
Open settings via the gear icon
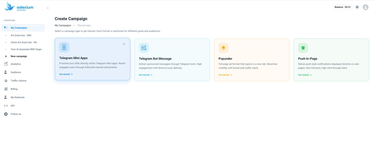click(x=357, y=7)
